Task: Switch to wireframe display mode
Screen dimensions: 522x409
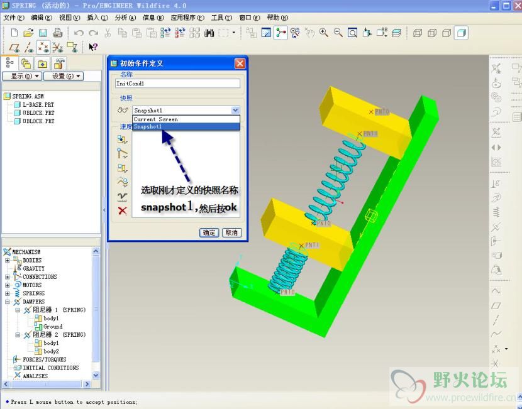Action: (418, 33)
